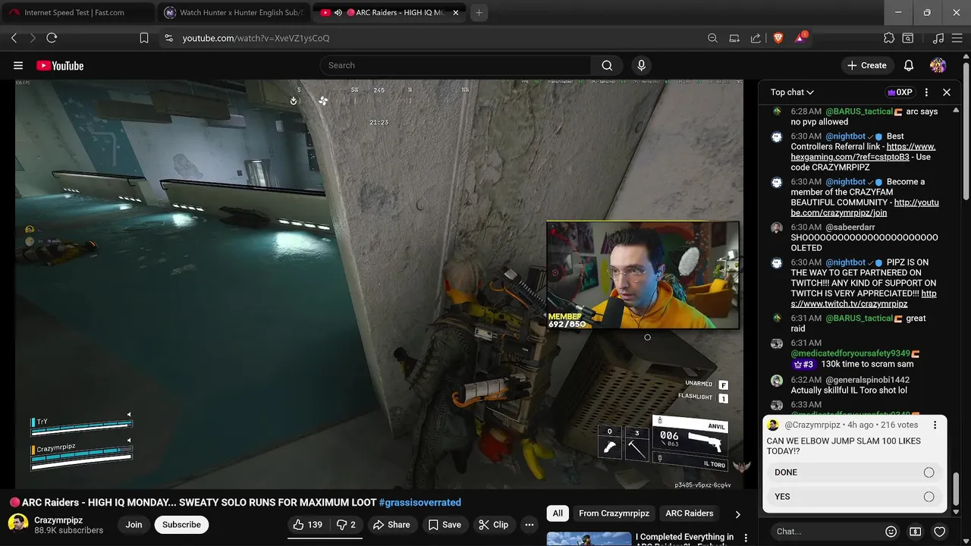View site information for youtube.com
Image resolution: width=971 pixels, height=546 pixels.
168,38
